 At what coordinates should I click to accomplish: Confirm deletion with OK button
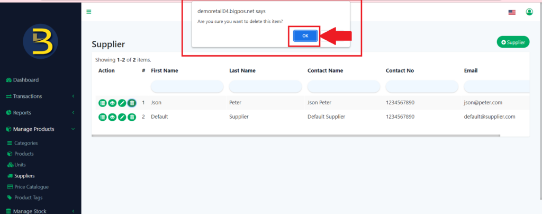[x=304, y=35]
